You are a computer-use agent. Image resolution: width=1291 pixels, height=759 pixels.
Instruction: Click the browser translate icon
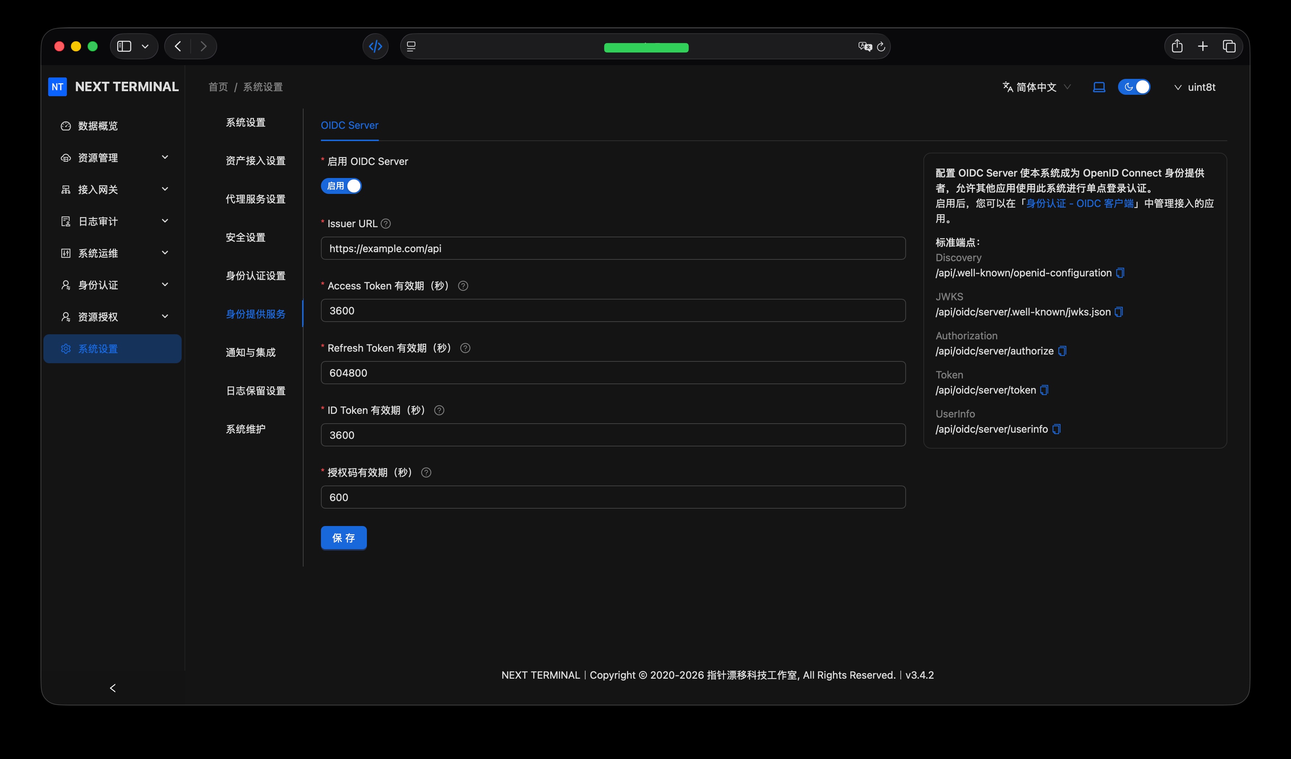point(865,47)
